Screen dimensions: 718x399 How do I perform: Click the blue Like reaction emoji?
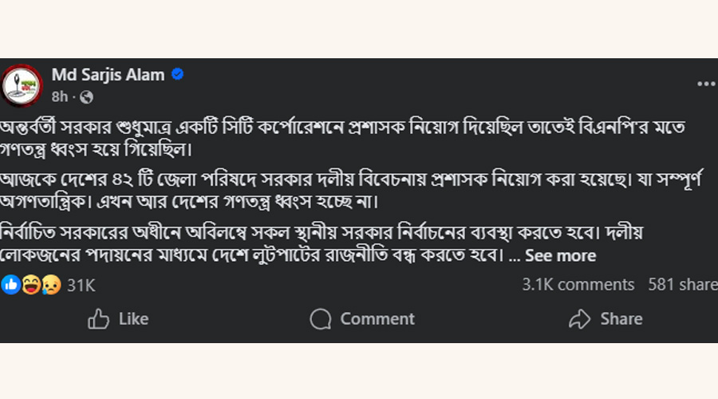11,284
